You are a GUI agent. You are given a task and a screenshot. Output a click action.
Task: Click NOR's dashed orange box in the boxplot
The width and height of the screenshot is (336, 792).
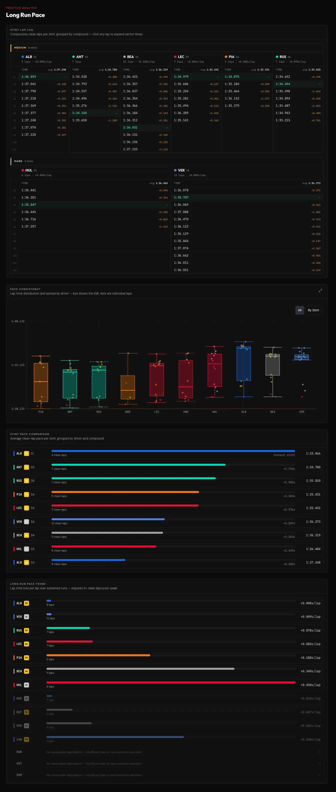pyautogui.click(x=128, y=387)
